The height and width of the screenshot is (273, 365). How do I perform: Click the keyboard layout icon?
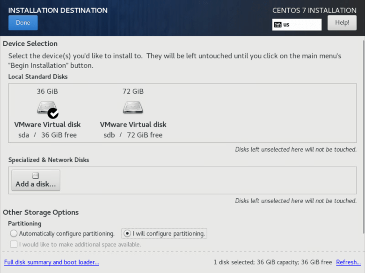coord(278,25)
